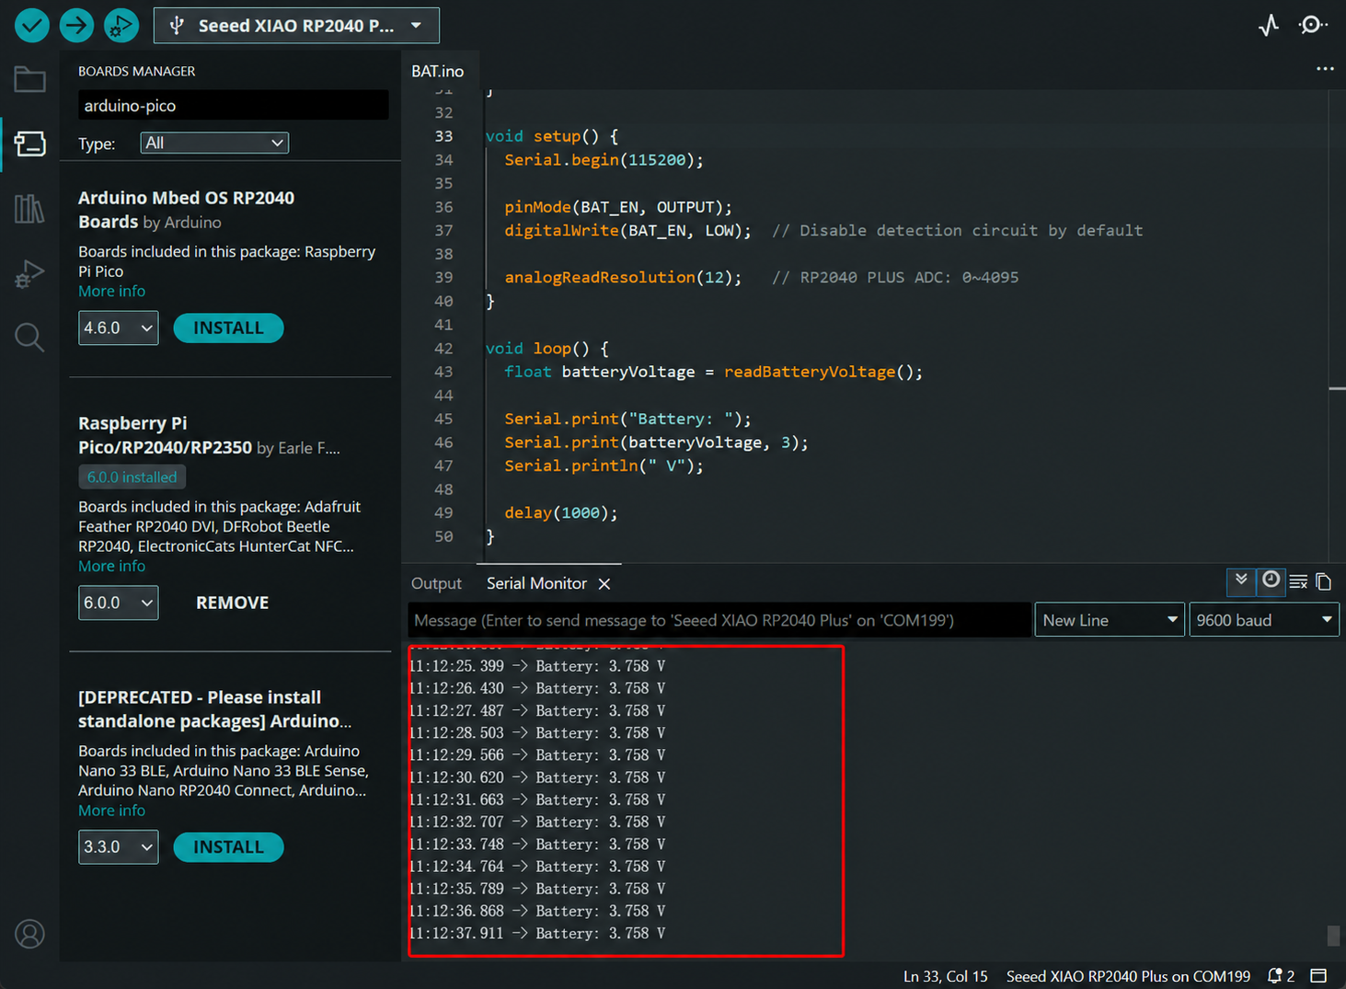This screenshot has height=989, width=1346.
Task: Remove the Raspberry Pi Pico/RP2040/RP2350 package
Action: [x=233, y=603]
